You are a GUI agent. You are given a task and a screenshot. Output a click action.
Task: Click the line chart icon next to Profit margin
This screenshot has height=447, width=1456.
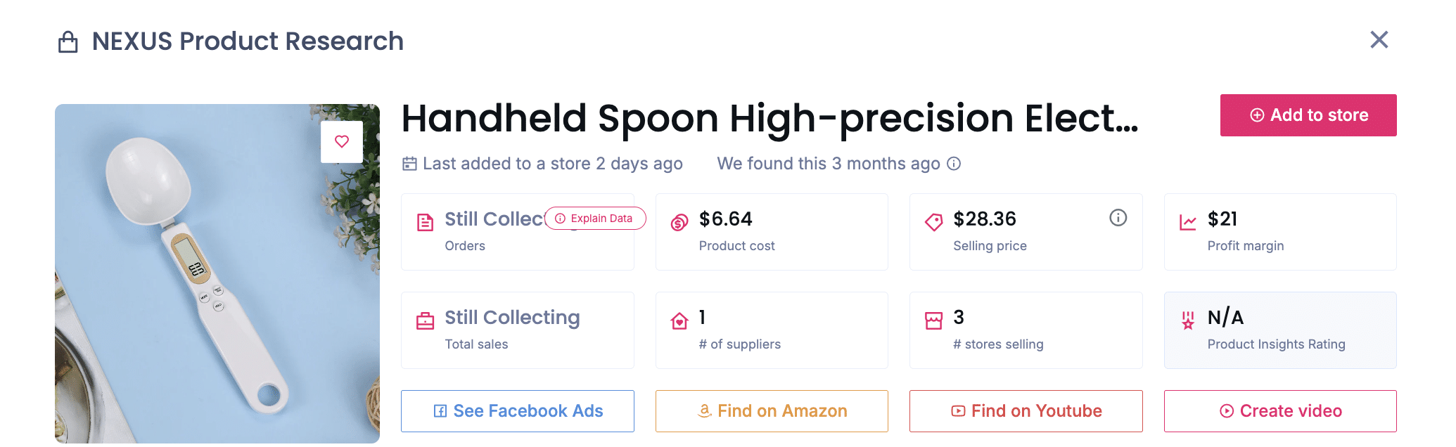(1189, 221)
